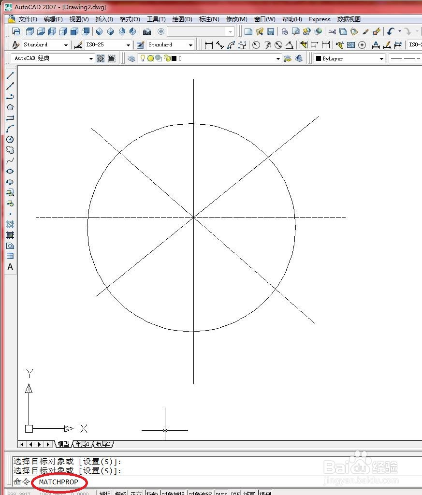Click the previous-tab navigation arrow
This screenshot has width=422, height=495.
(30, 444)
